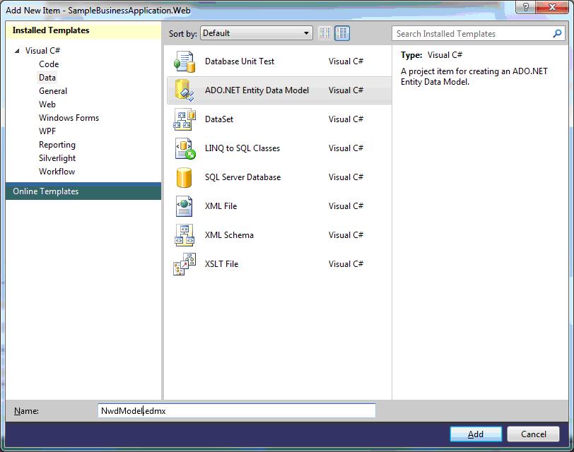Click the 'XSLT File' label

point(221,264)
